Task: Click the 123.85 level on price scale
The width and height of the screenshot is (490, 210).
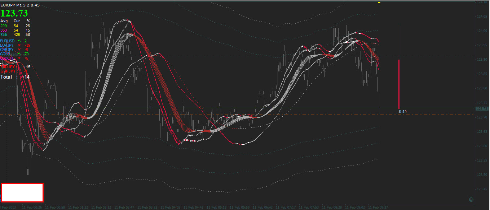Action: [x=482, y=74]
